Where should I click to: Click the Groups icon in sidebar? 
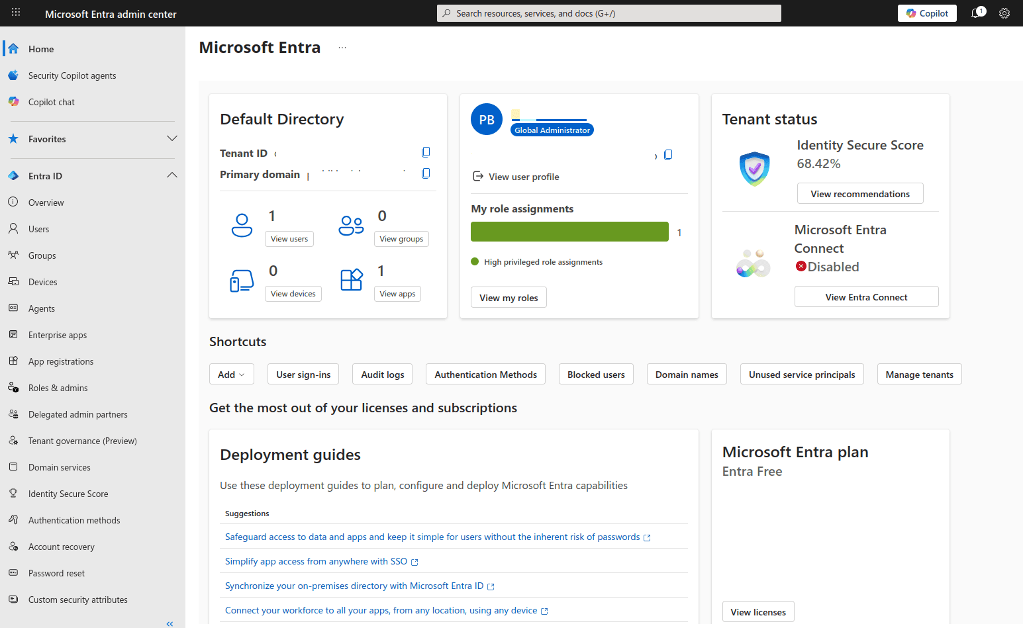click(13, 255)
